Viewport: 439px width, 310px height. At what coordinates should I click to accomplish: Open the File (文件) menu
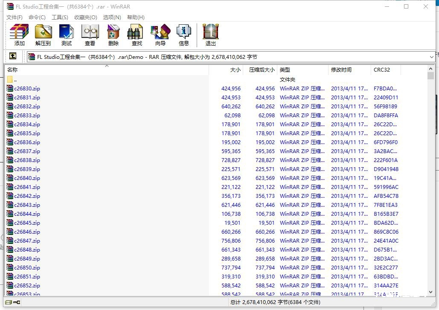[x=14, y=17]
